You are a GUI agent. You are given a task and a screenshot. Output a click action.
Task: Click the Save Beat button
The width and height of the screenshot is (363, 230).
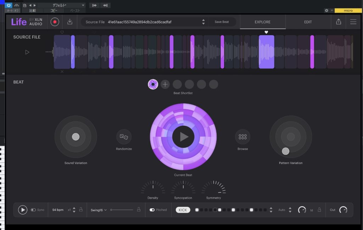[222, 22]
